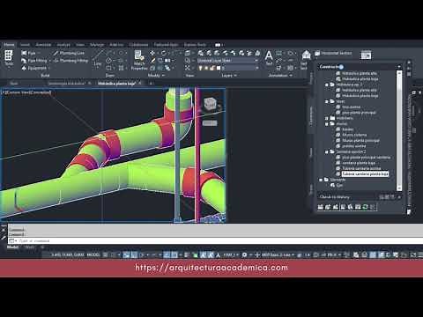423x317 pixels.
Task: Click the workspace settings gear in status bar
Action: point(244,254)
